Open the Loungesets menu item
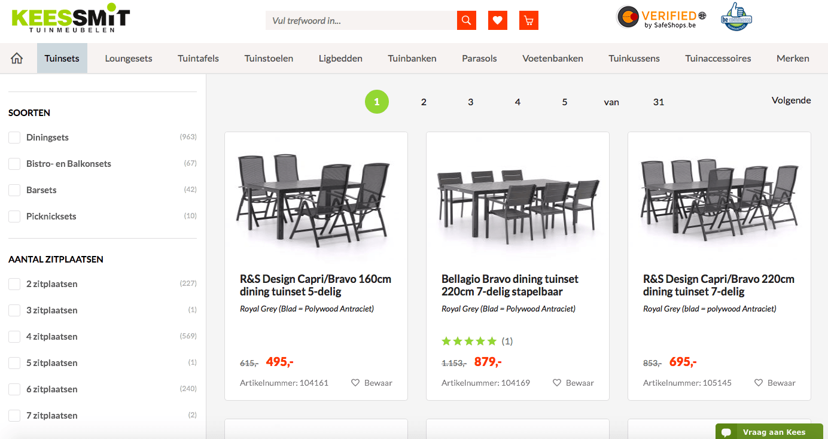Viewport: 828px width, 439px height. pyautogui.click(x=129, y=58)
